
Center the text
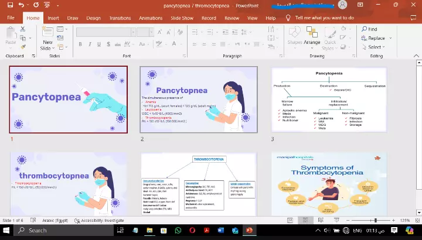[x=204, y=44]
